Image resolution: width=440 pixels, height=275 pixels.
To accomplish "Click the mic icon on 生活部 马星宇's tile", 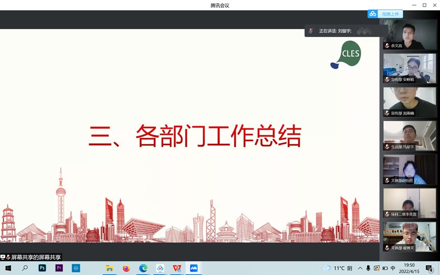I will coord(387,147).
